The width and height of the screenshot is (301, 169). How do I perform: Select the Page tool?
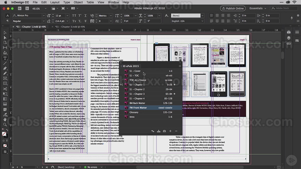coord(5,43)
